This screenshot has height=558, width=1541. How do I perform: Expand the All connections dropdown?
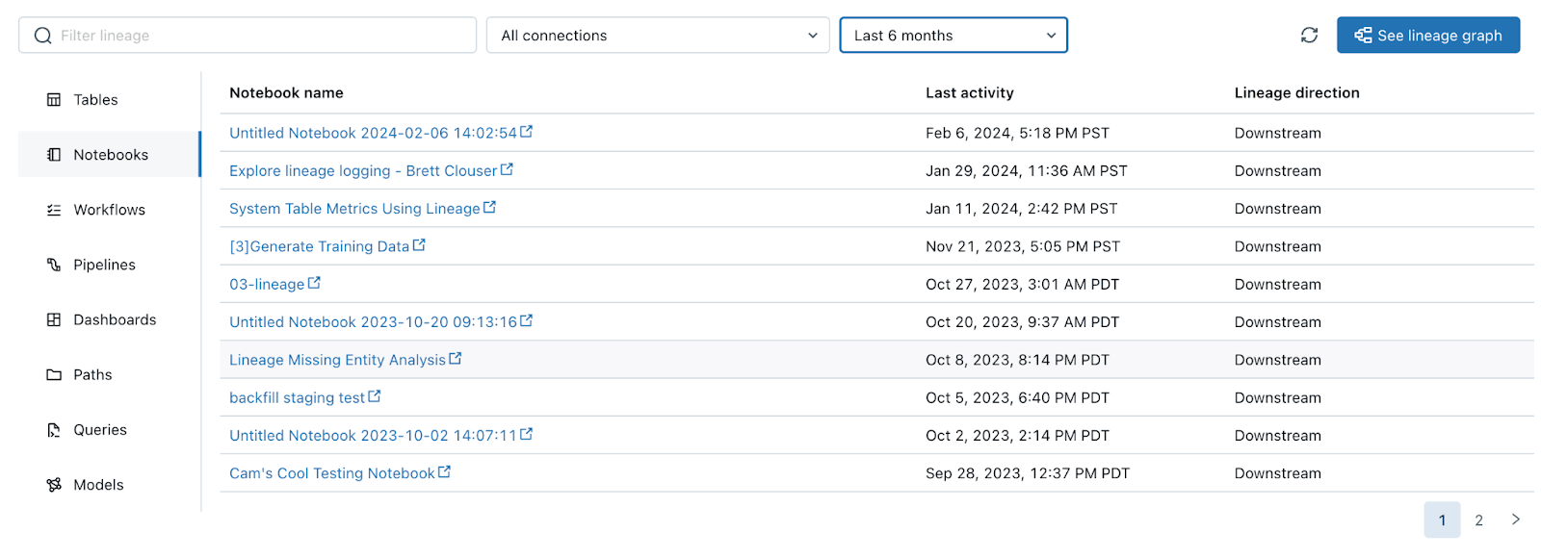point(658,36)
